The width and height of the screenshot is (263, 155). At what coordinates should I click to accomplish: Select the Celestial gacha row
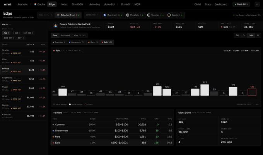[24, 116]
